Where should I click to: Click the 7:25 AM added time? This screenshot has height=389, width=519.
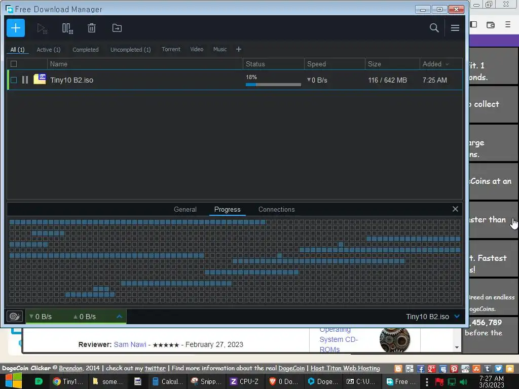pyautogui.click(x=434, y=80)
